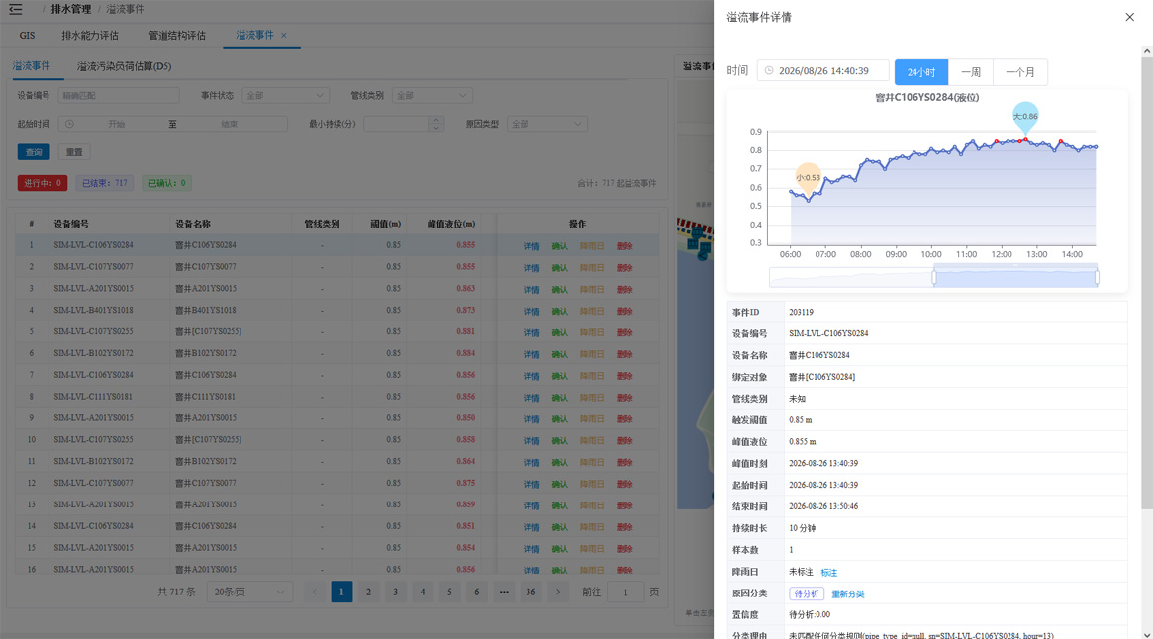Click the 小:0.53 min marker on chart
Image resolution: width=1153 pixels, height=639 pixels.
coord(809,178)
